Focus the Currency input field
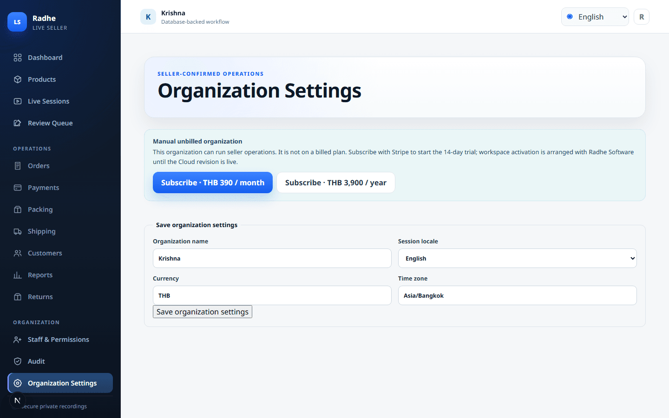The width and height of the screenshot is (669, 418). click(272, 295)
